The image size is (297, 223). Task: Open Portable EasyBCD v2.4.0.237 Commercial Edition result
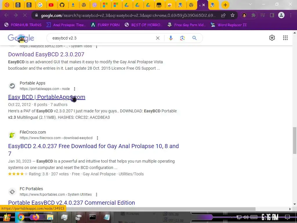[71, 203]
